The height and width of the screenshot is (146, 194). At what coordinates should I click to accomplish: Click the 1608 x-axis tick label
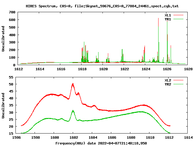pos(131,137)
